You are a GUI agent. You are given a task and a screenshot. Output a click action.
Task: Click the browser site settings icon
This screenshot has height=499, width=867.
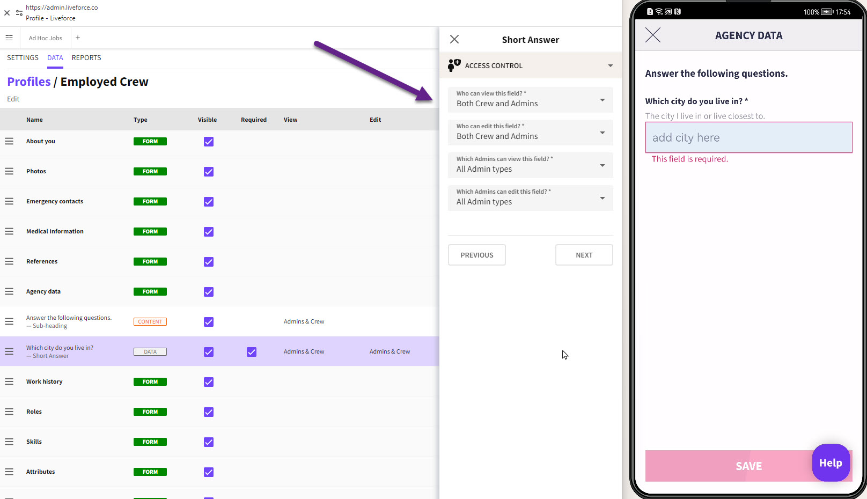19,12
